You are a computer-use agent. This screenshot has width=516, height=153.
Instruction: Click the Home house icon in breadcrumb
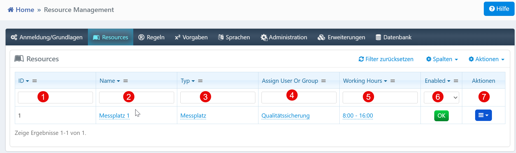pos(11,10)
